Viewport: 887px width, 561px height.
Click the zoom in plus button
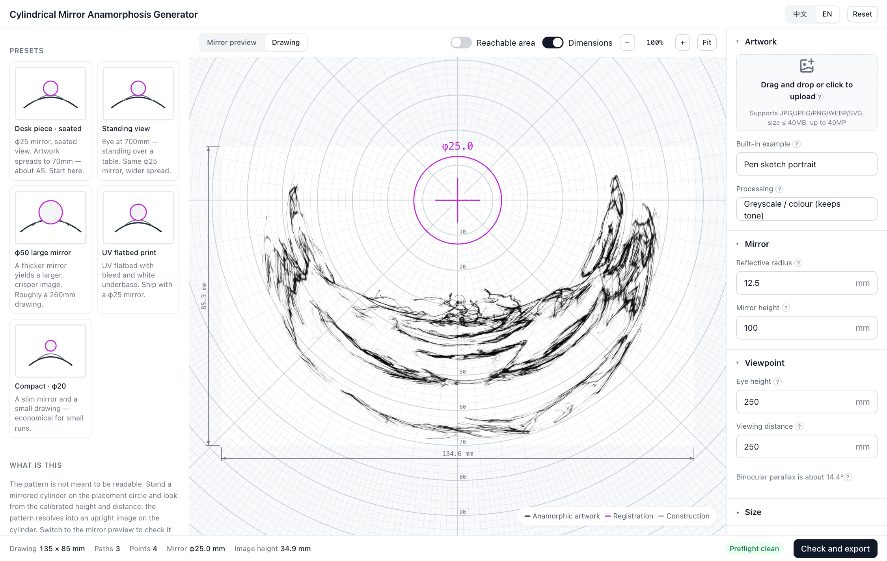(x=682, y=43)
